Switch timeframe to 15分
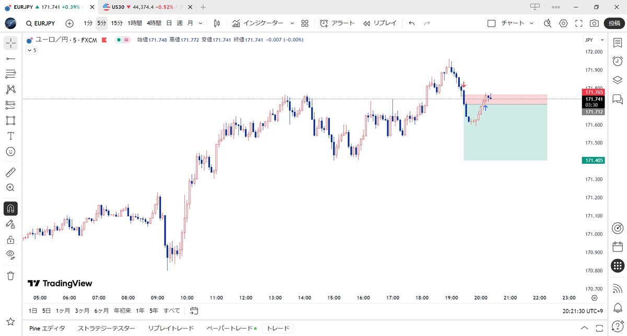Screen dimensions: 627x336 [x=117, y=23]
